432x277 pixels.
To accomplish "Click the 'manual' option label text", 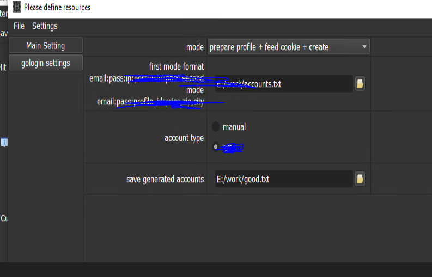I will pos(234,127).
